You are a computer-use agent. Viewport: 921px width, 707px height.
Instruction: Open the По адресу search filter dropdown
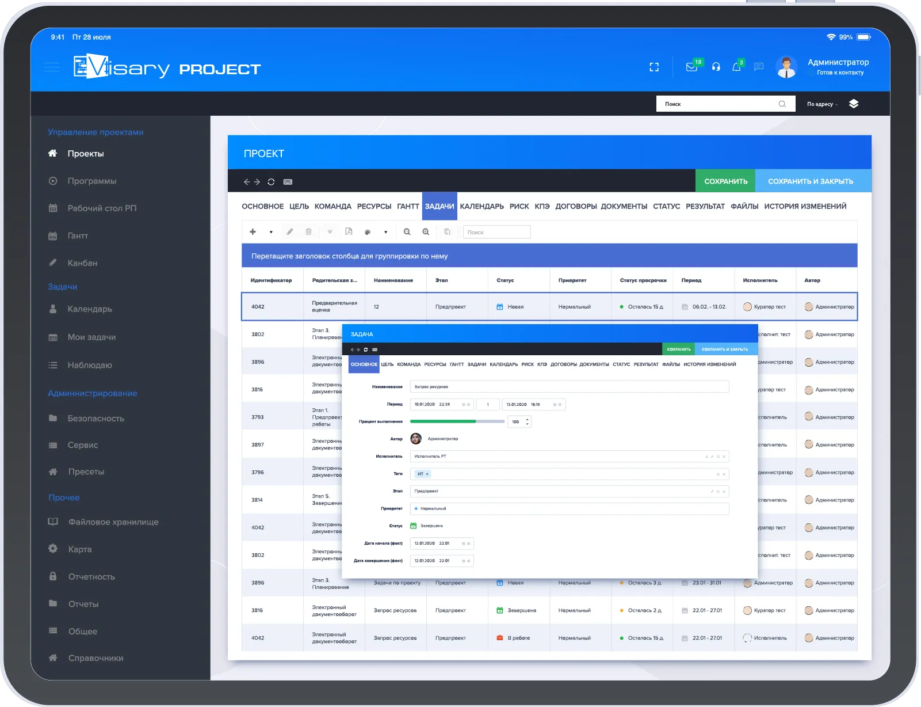click(x=822, y=104)
